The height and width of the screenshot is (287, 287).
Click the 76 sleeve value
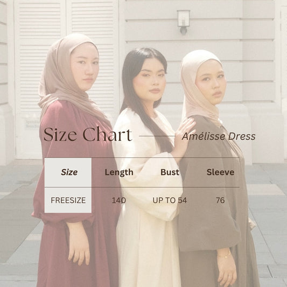tap(220, 200)
